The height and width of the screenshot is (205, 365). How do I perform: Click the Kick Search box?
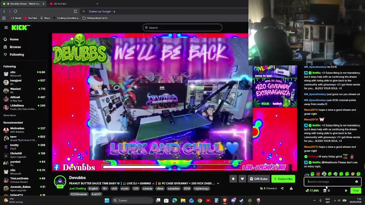click(x=182, y=28)
